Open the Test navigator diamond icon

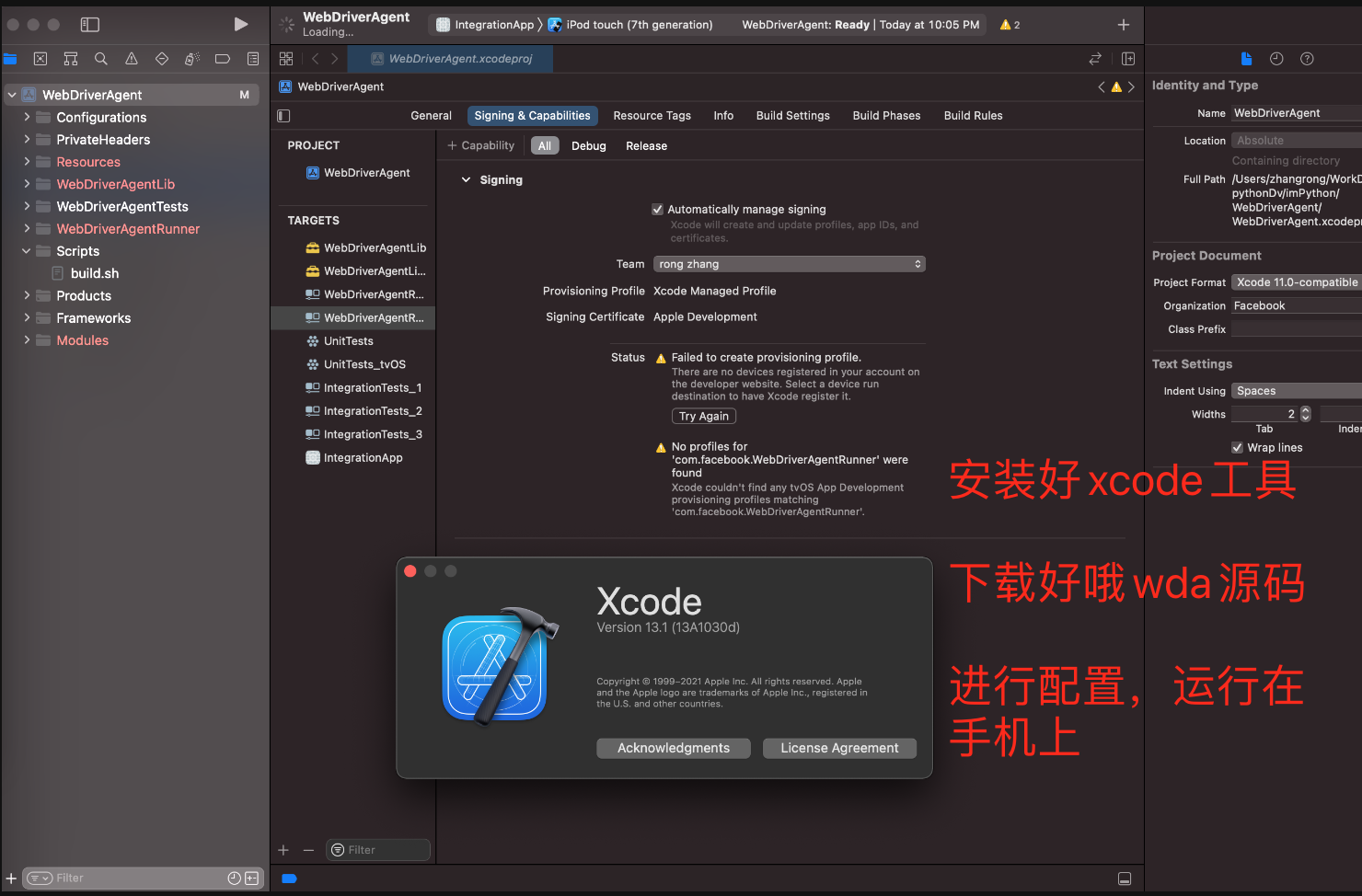(x=162, y=59)
